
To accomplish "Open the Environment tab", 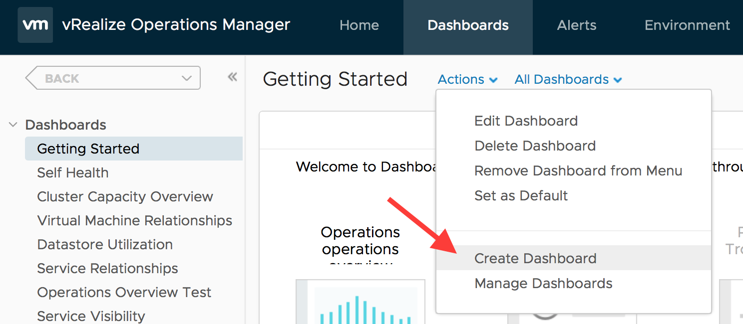I will click(687, 25).
